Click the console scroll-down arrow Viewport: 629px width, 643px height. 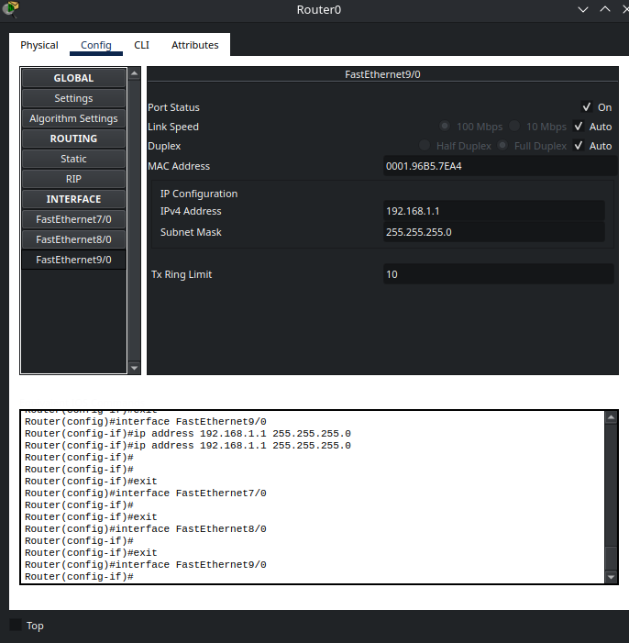[x=612, y=577]
